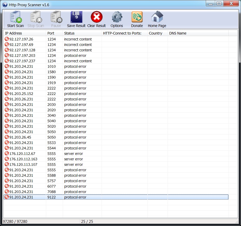The height and width of the screenshot is (226, 241).
Task: Sort by the Status column header
Action: [82, 33]
